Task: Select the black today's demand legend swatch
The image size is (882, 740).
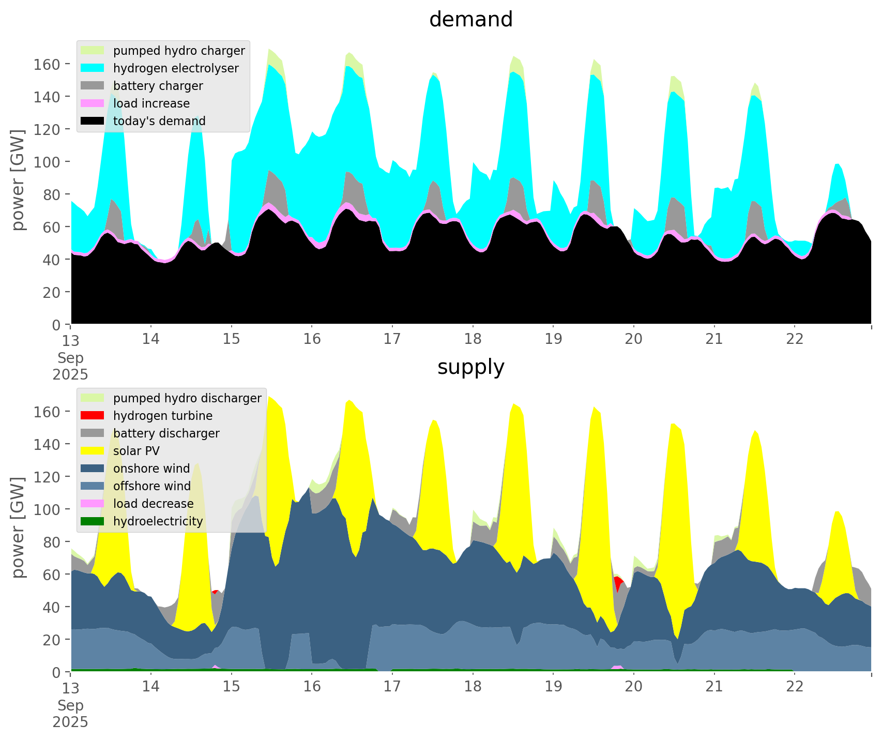Action: 93,121
